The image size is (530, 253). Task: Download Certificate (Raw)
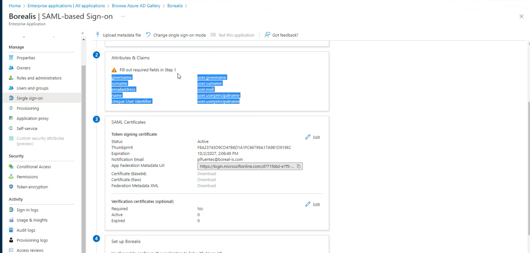pos(207,180)
